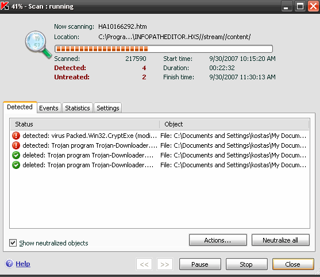Open the Statistics tab
The image size is (320, 277).
pyautogui.click(x=78, y=108)
